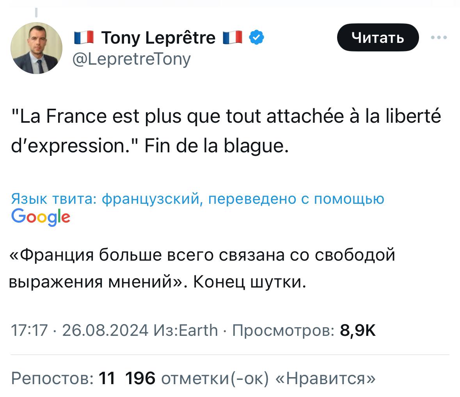Click the 'Конец шутки.' translated sentence
The image size is (460, 397).
250,281
